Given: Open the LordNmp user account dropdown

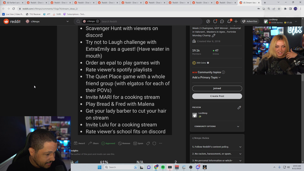Looking at the screenshot, I should [x=281, y=21].
